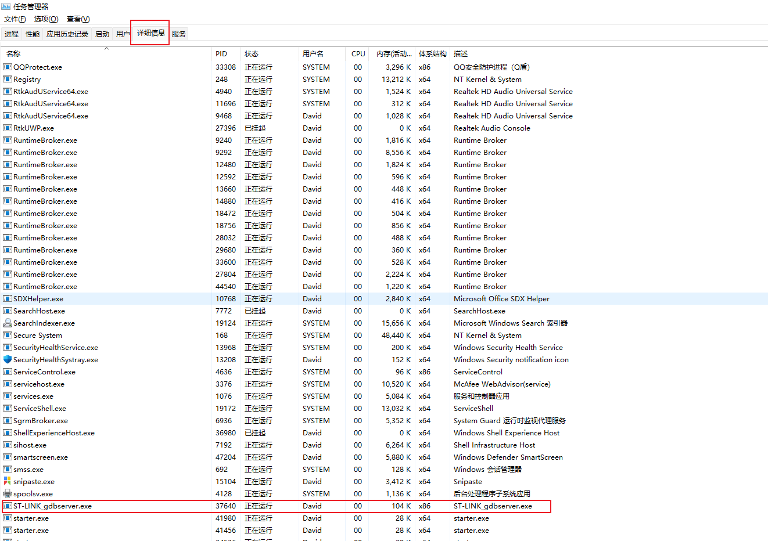Click the ST-LINK_gdbserver.exe process icon
The height and width of the screenshot is (541, 768).
(8, 506)
